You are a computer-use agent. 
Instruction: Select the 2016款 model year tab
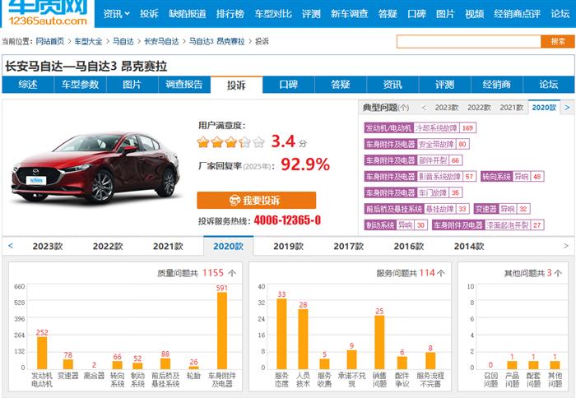pyautogui.click(x=409, y=247)
